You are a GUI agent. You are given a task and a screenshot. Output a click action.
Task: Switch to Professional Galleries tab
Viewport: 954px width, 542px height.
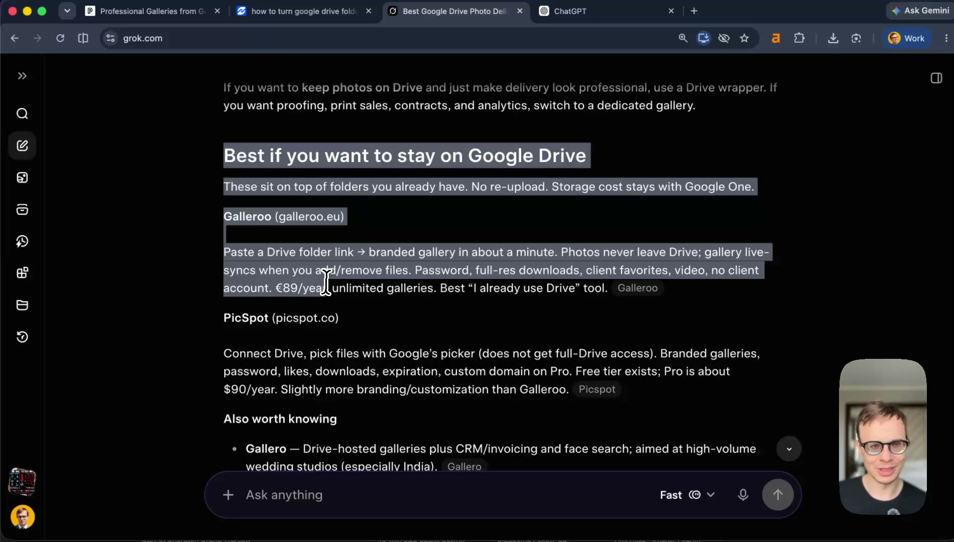point(153,11)
